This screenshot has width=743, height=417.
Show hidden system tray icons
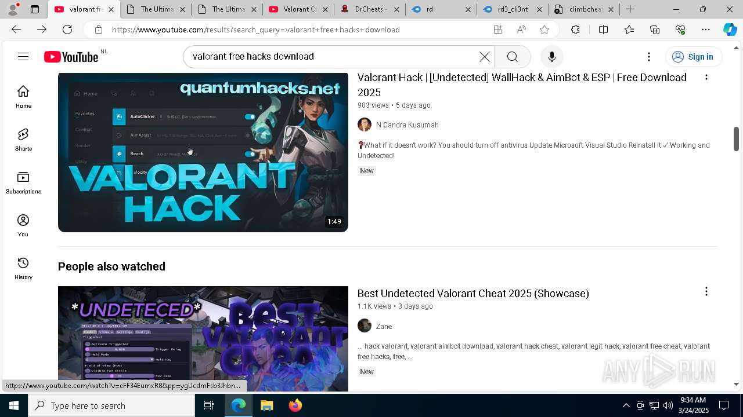[626, 405]
